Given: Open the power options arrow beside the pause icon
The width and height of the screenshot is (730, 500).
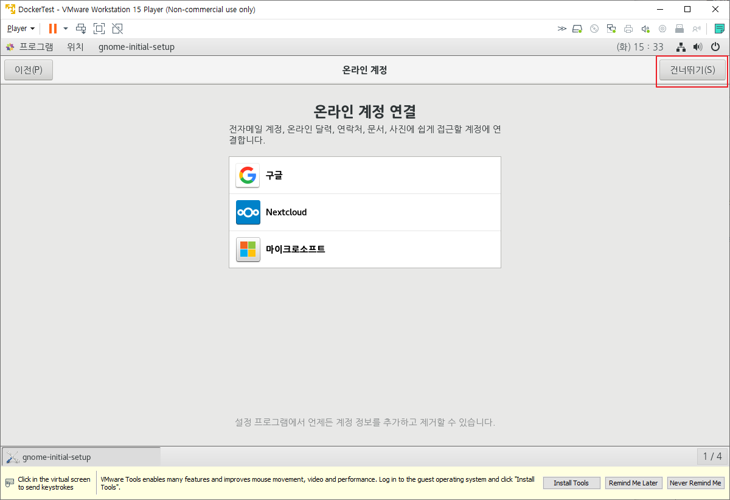Looking at the screenshot, I should (66, 29).
